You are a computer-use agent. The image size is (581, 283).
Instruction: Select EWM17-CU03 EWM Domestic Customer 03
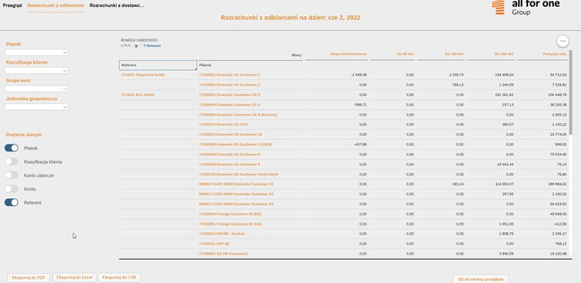236,204
